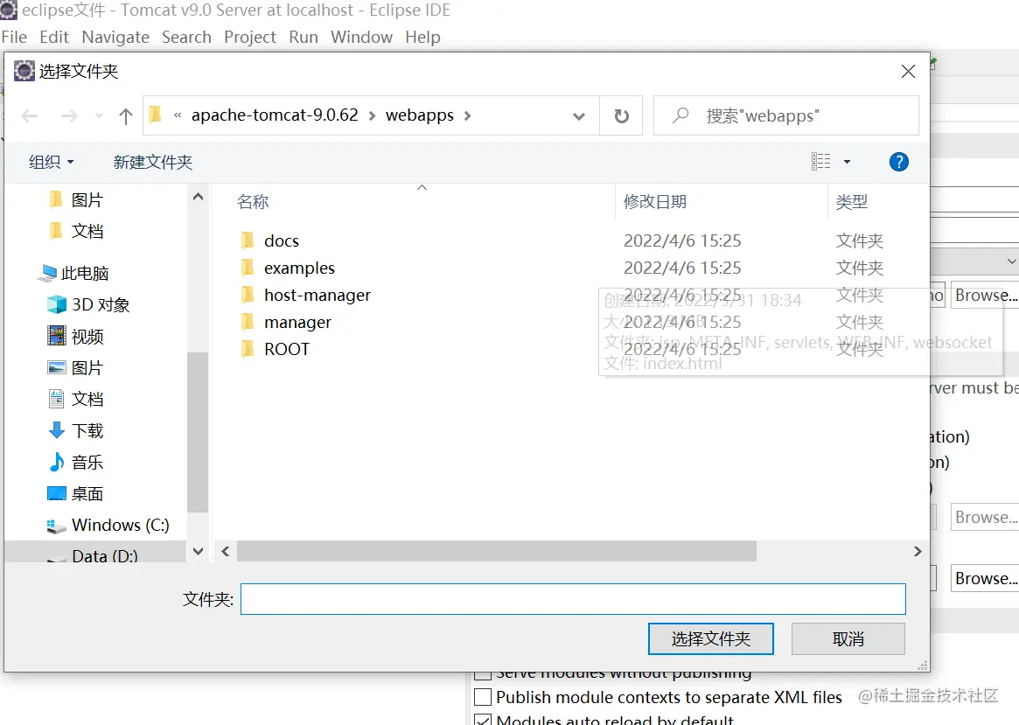The height and width of the screenshot is (725, 1019).
Task: Select the docs date 2022/4/6 15:25
Action: point(682,241)
